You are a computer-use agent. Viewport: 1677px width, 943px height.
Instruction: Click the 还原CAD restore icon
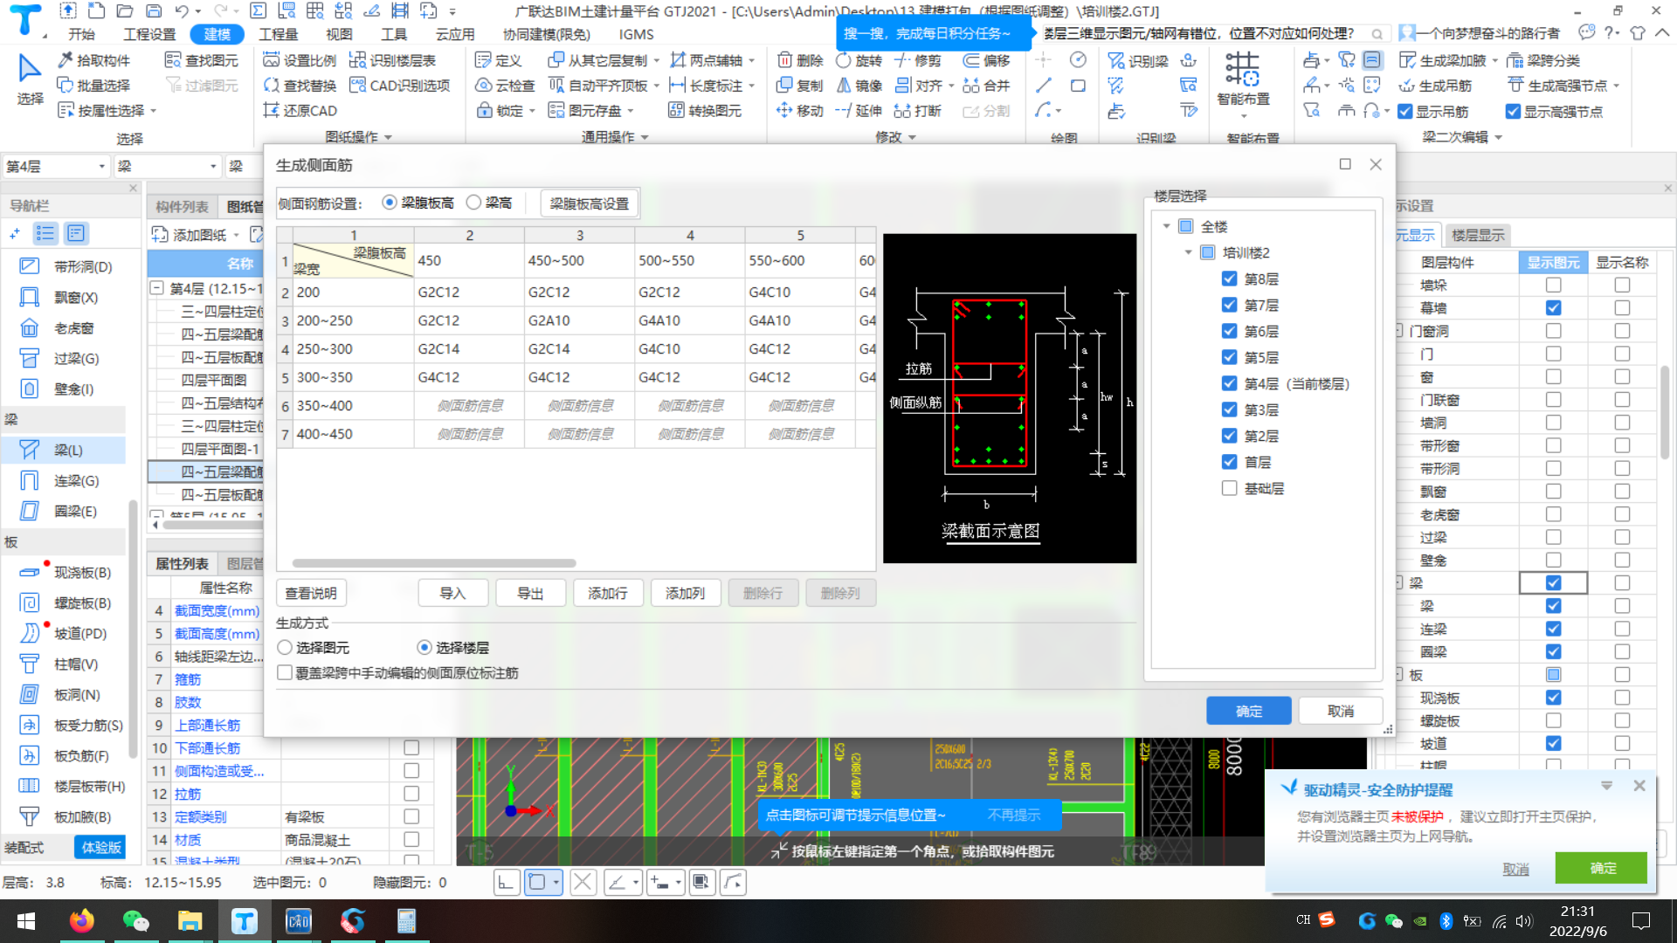point(272,111)
